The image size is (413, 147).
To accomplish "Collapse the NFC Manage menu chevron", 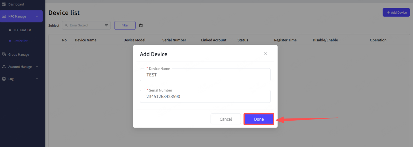I will click(37, 16).
